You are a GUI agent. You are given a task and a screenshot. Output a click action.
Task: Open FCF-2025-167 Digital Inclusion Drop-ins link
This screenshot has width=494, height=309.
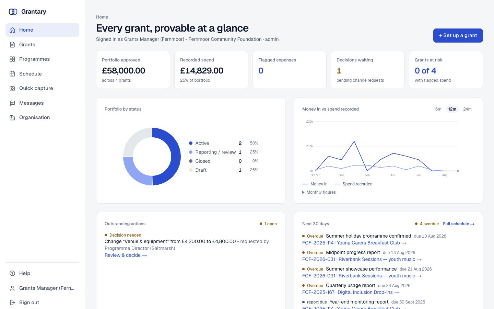pyautogui.click(x=351, y=292)
